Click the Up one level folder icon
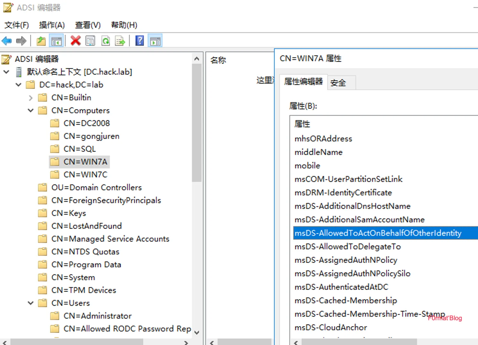Image resolution: width=478 pixels, height=345 pixels. (41, 41)
